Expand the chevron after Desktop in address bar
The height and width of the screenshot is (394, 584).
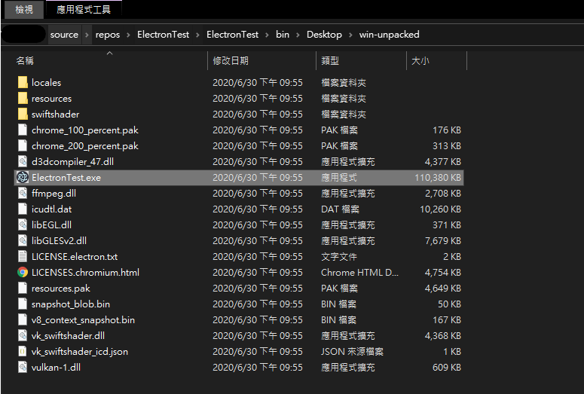(350, 35)
